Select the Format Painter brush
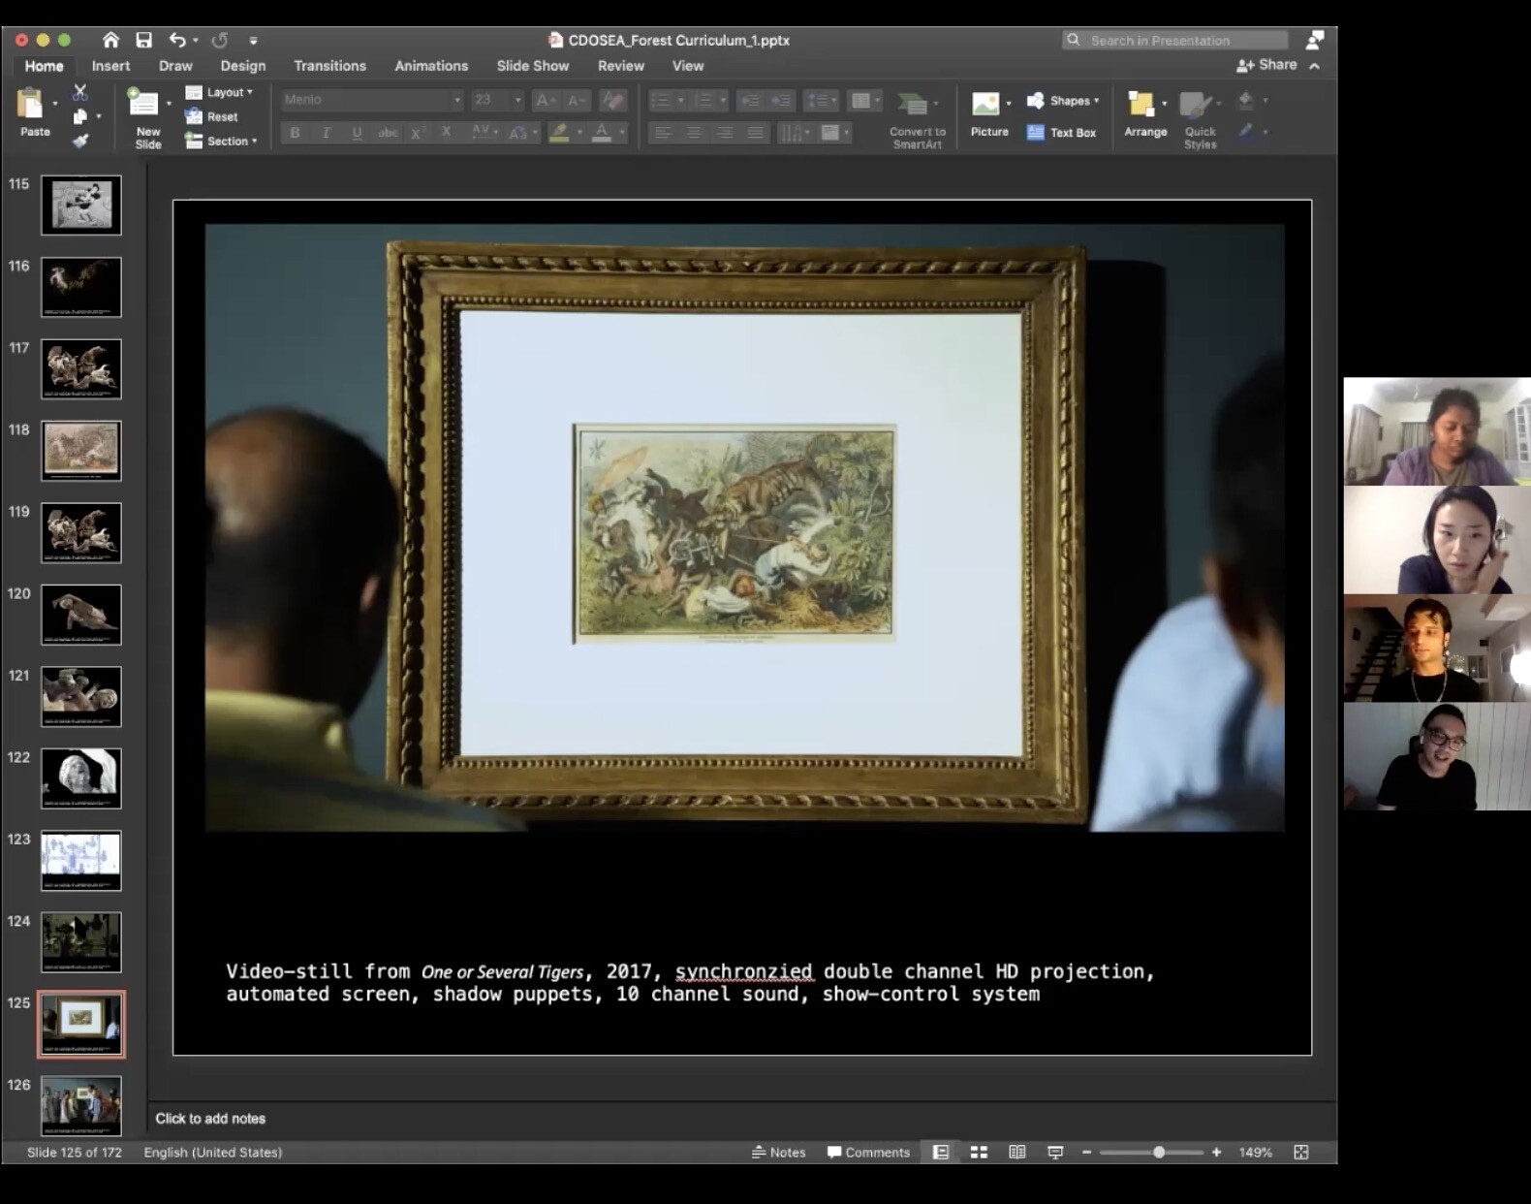Image resolution: width=1531 pixels, height=1204 pixels. 79,141
